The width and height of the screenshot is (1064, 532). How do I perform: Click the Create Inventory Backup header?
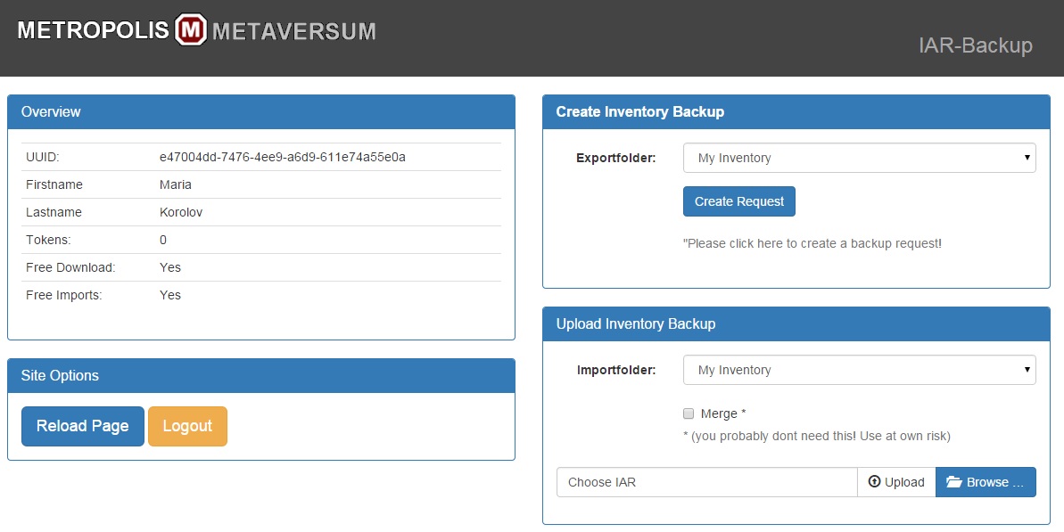[796, 111]
